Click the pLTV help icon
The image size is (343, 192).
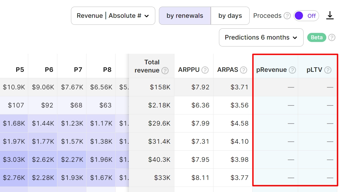coord(328,70)
